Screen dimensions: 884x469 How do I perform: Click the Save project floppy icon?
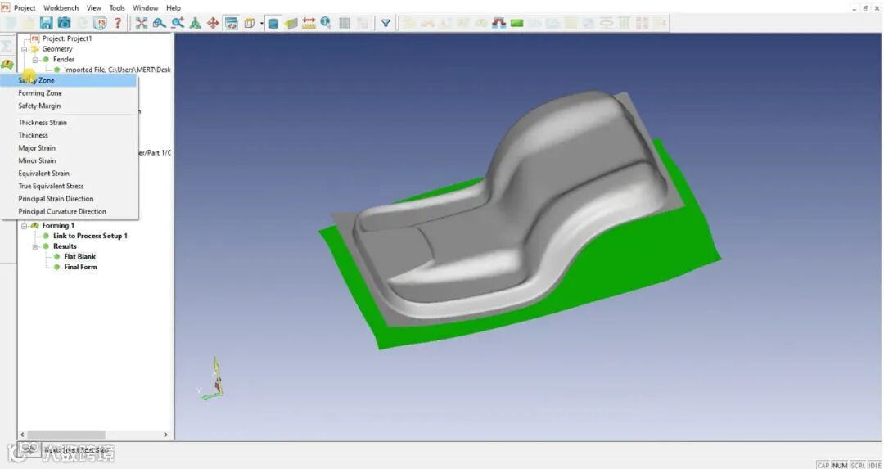pyautogui.click(x=46, y=23)
